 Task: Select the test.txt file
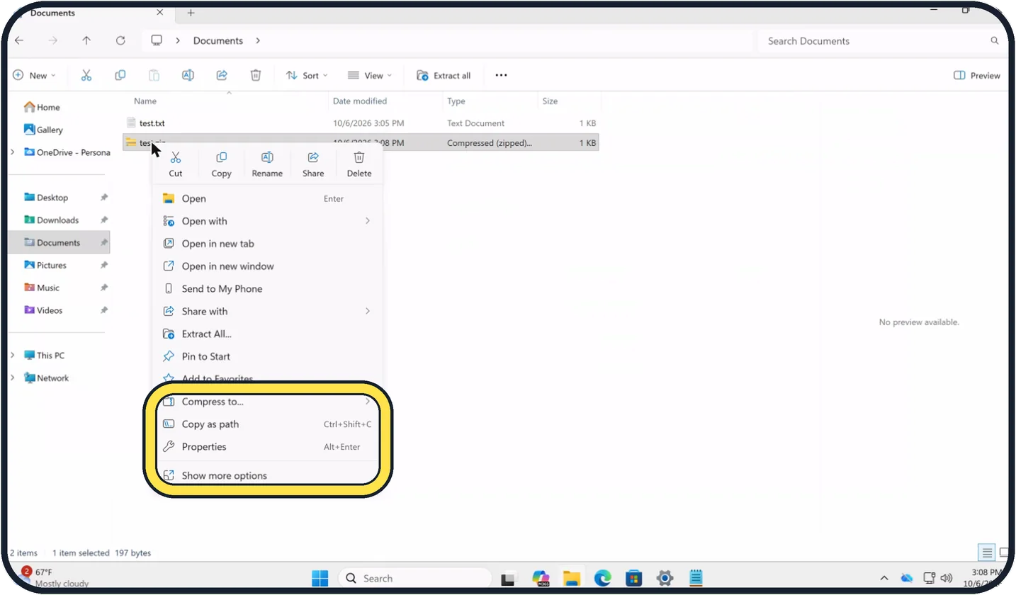coord(361,123)
